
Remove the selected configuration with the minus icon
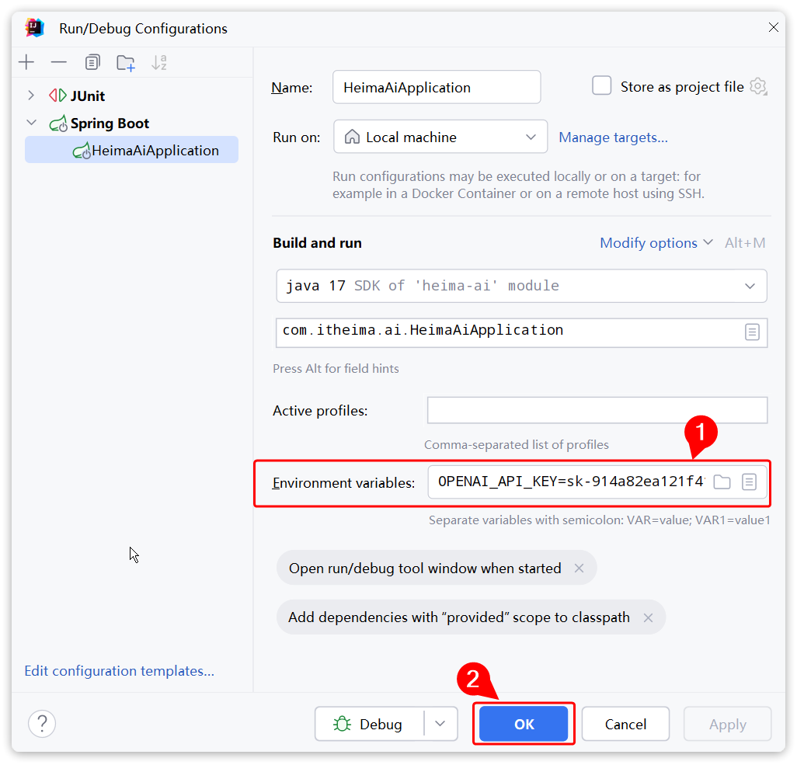point(59,63)
